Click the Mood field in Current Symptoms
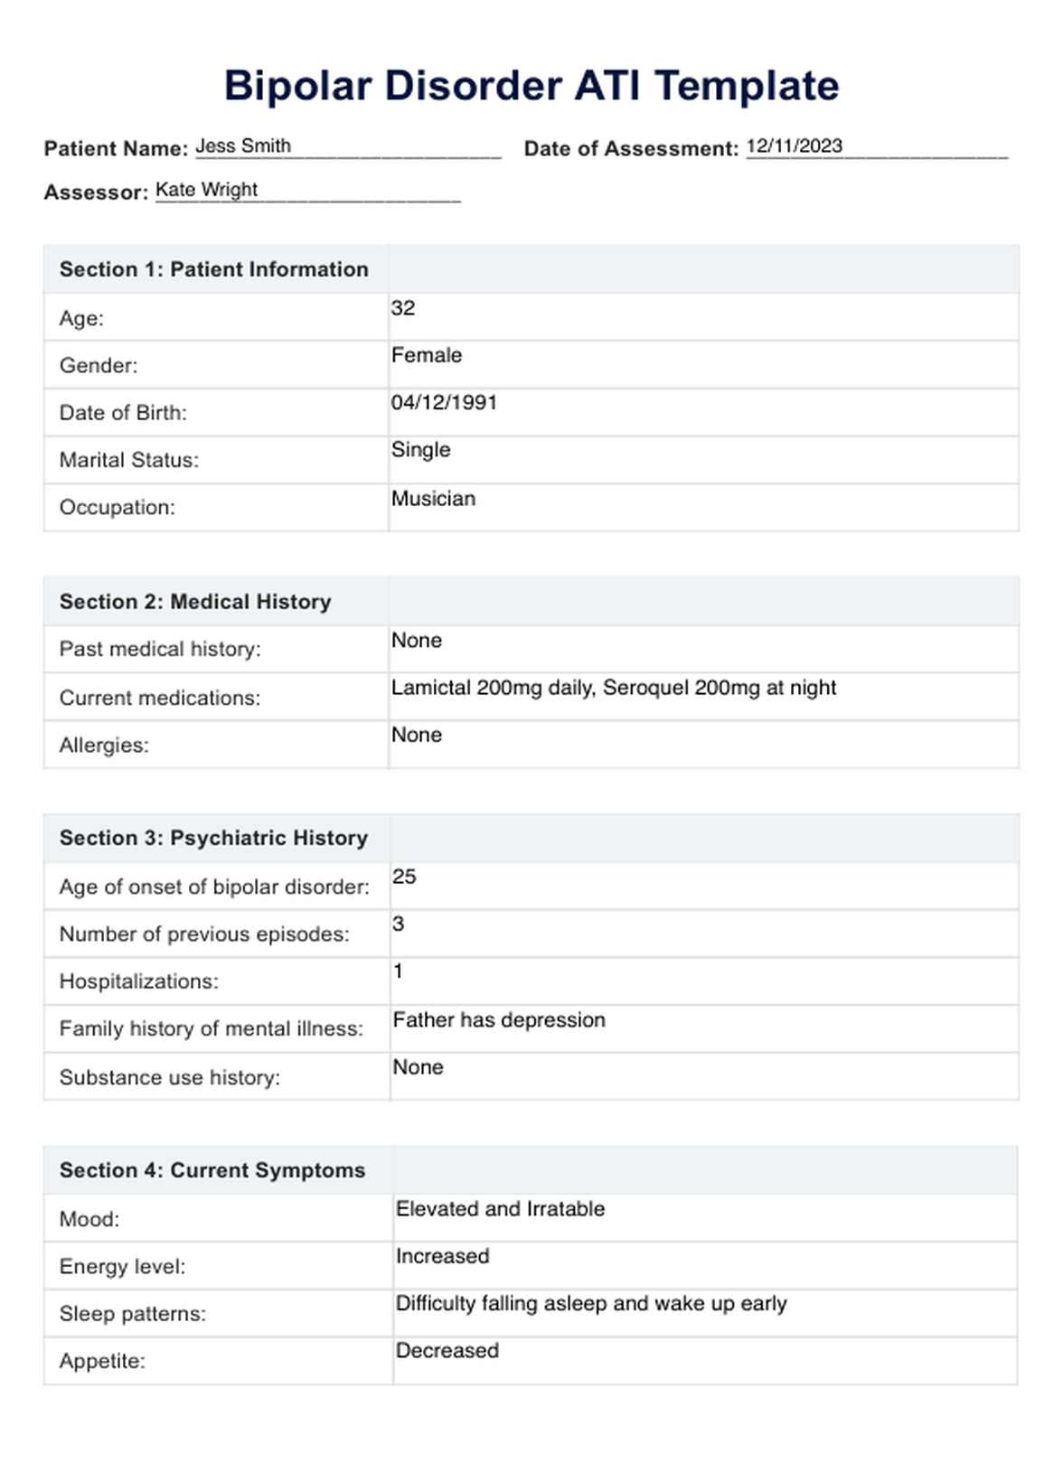Screen dimensions: 1063x1473 coord(705,1218)
